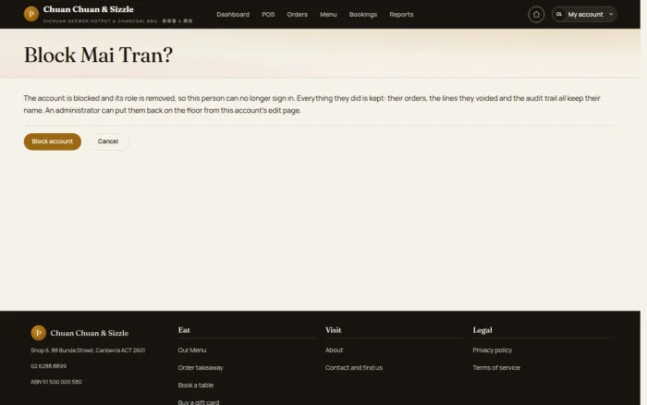647x405 pixels.
Task: Go to POS in the navigation
Action: coord(268,15)
